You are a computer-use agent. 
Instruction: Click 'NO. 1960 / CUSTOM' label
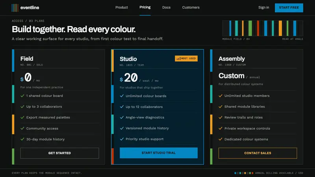coord(232,65)
